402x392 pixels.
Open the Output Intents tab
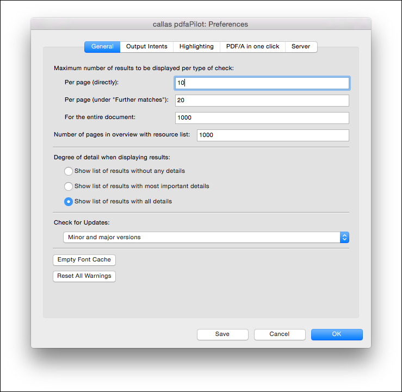(147, 47)
